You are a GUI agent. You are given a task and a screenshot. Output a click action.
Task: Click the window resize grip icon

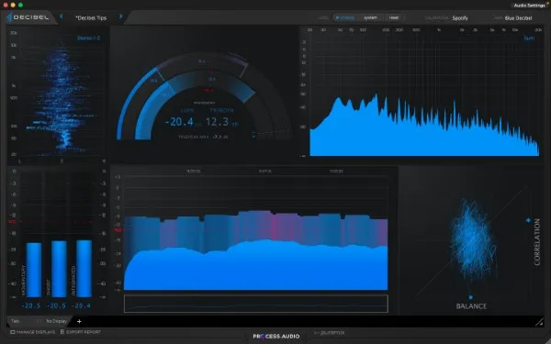pyautogui.click(x=539, y=322)
